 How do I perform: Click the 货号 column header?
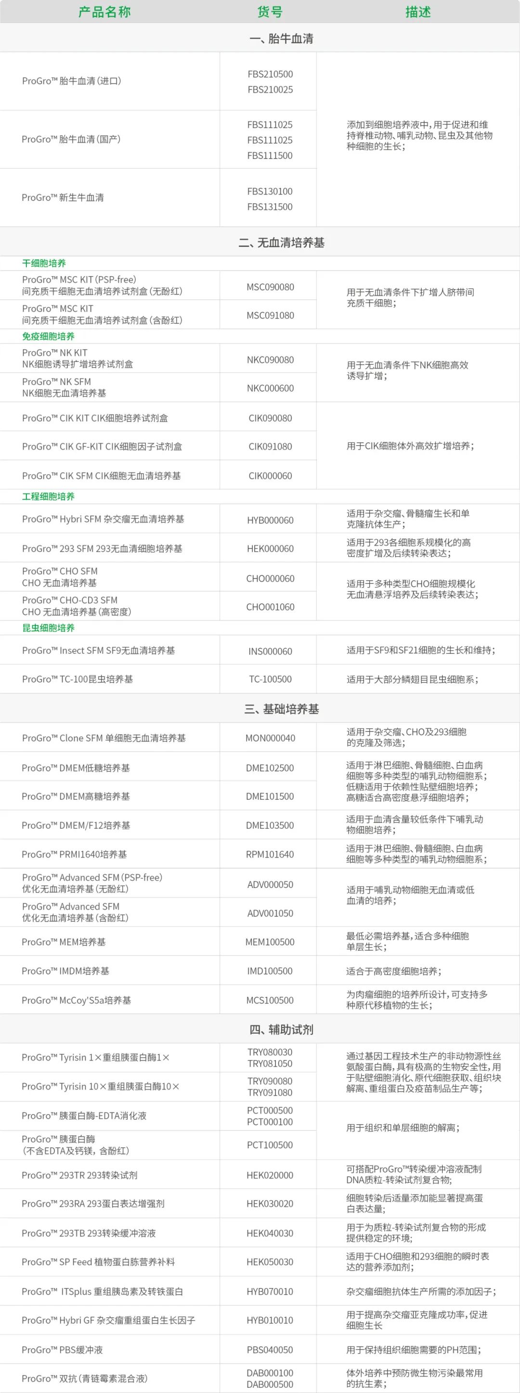270,12
